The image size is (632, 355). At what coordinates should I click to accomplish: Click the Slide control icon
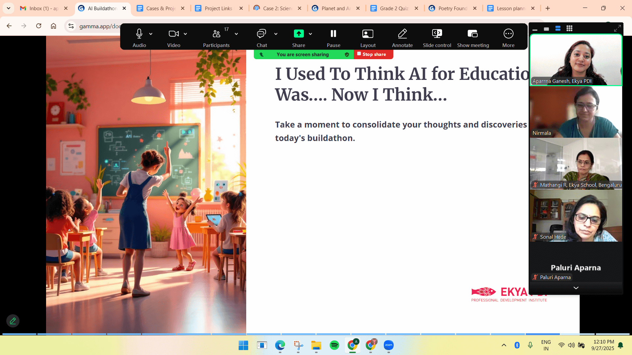pos(437,34)
